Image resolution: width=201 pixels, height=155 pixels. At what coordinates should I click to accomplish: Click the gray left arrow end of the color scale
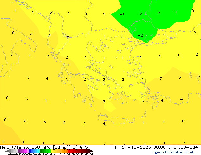[x=7, y=151]
